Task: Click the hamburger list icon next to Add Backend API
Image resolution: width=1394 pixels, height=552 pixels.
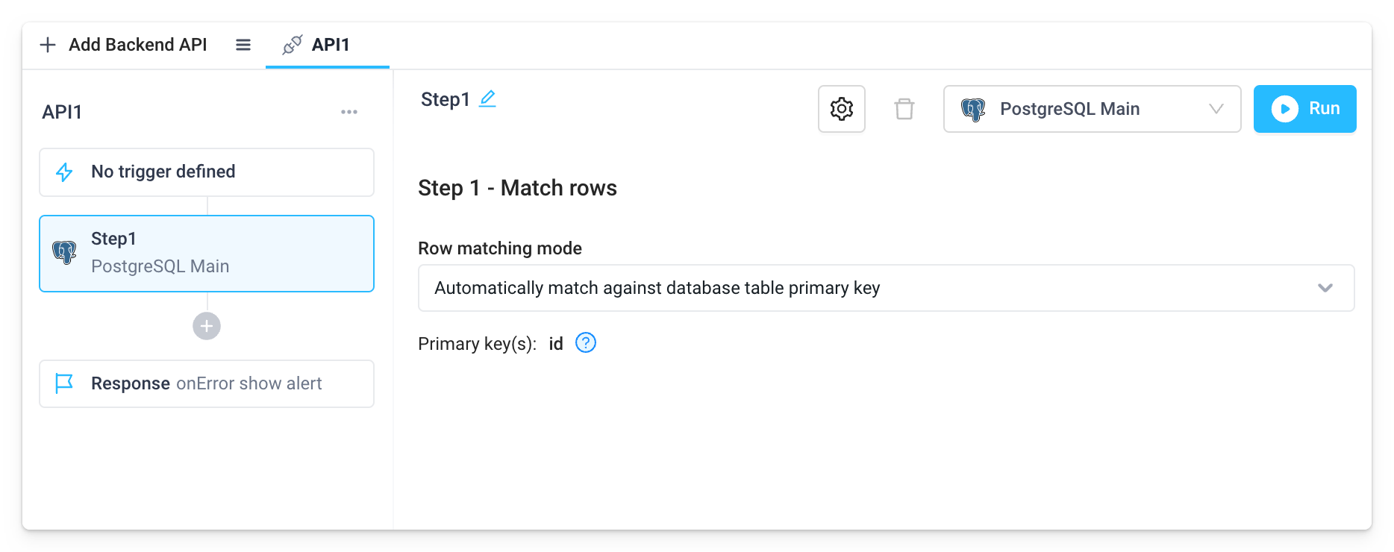Action: click(x=243, y=44)
